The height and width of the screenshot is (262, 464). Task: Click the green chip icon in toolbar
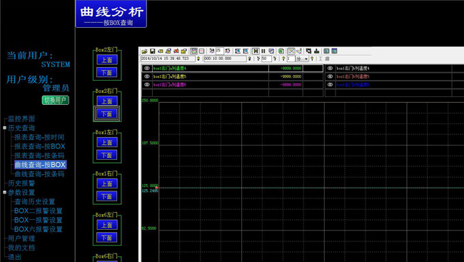281,51
